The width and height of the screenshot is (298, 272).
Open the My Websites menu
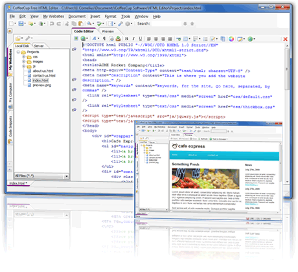point(54,16)
